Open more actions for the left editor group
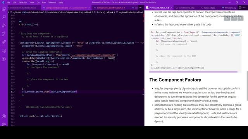Screen dimensions: 248x139 coord(140,8)
